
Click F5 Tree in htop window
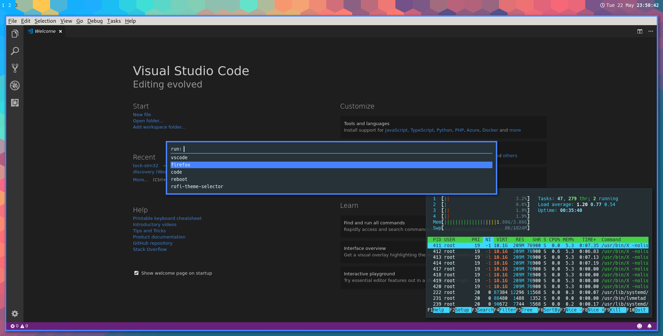[x=527, y=310]
